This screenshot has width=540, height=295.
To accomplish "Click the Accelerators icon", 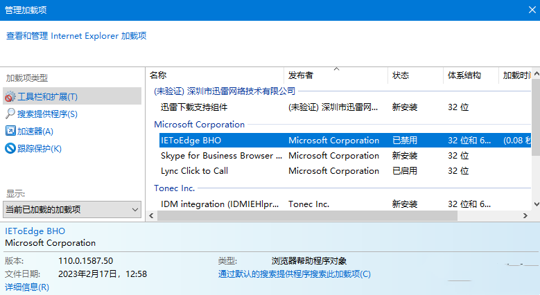I will click(10, 131).
